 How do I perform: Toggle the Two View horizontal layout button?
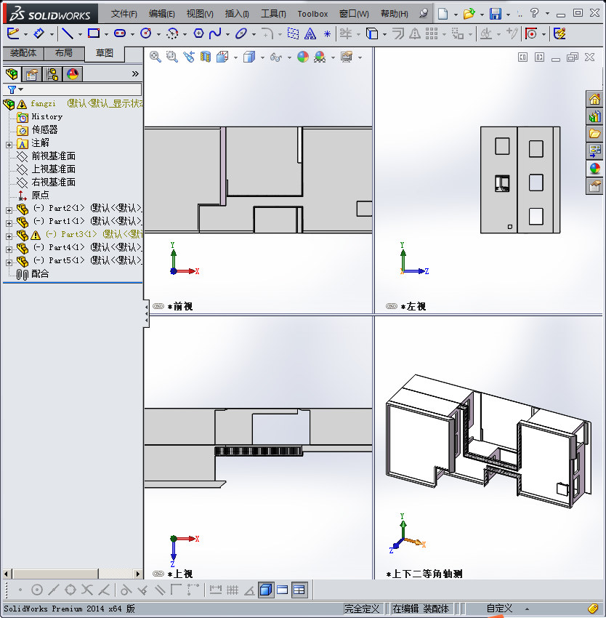click(x=283, y=590)
